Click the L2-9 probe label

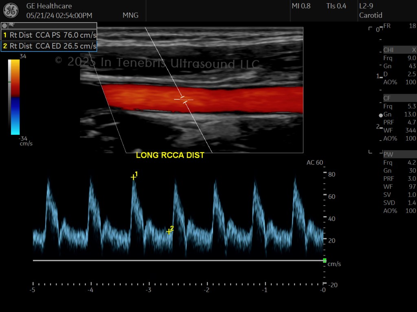(x=366, y=6)
